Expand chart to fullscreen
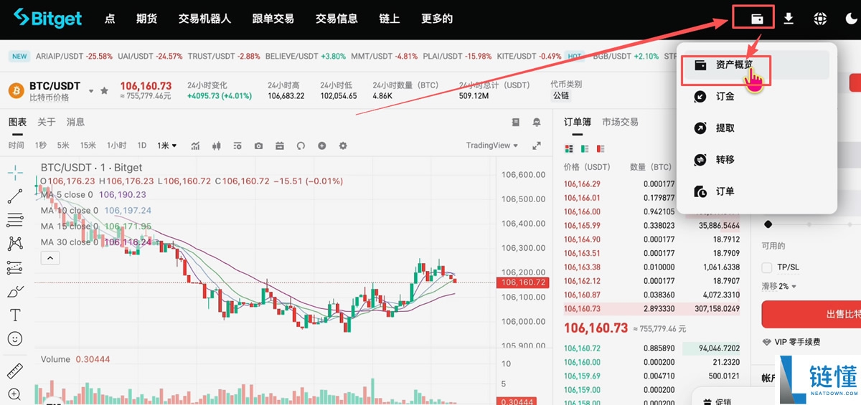Screen dimensions: 861x405 tap(536, 146)
